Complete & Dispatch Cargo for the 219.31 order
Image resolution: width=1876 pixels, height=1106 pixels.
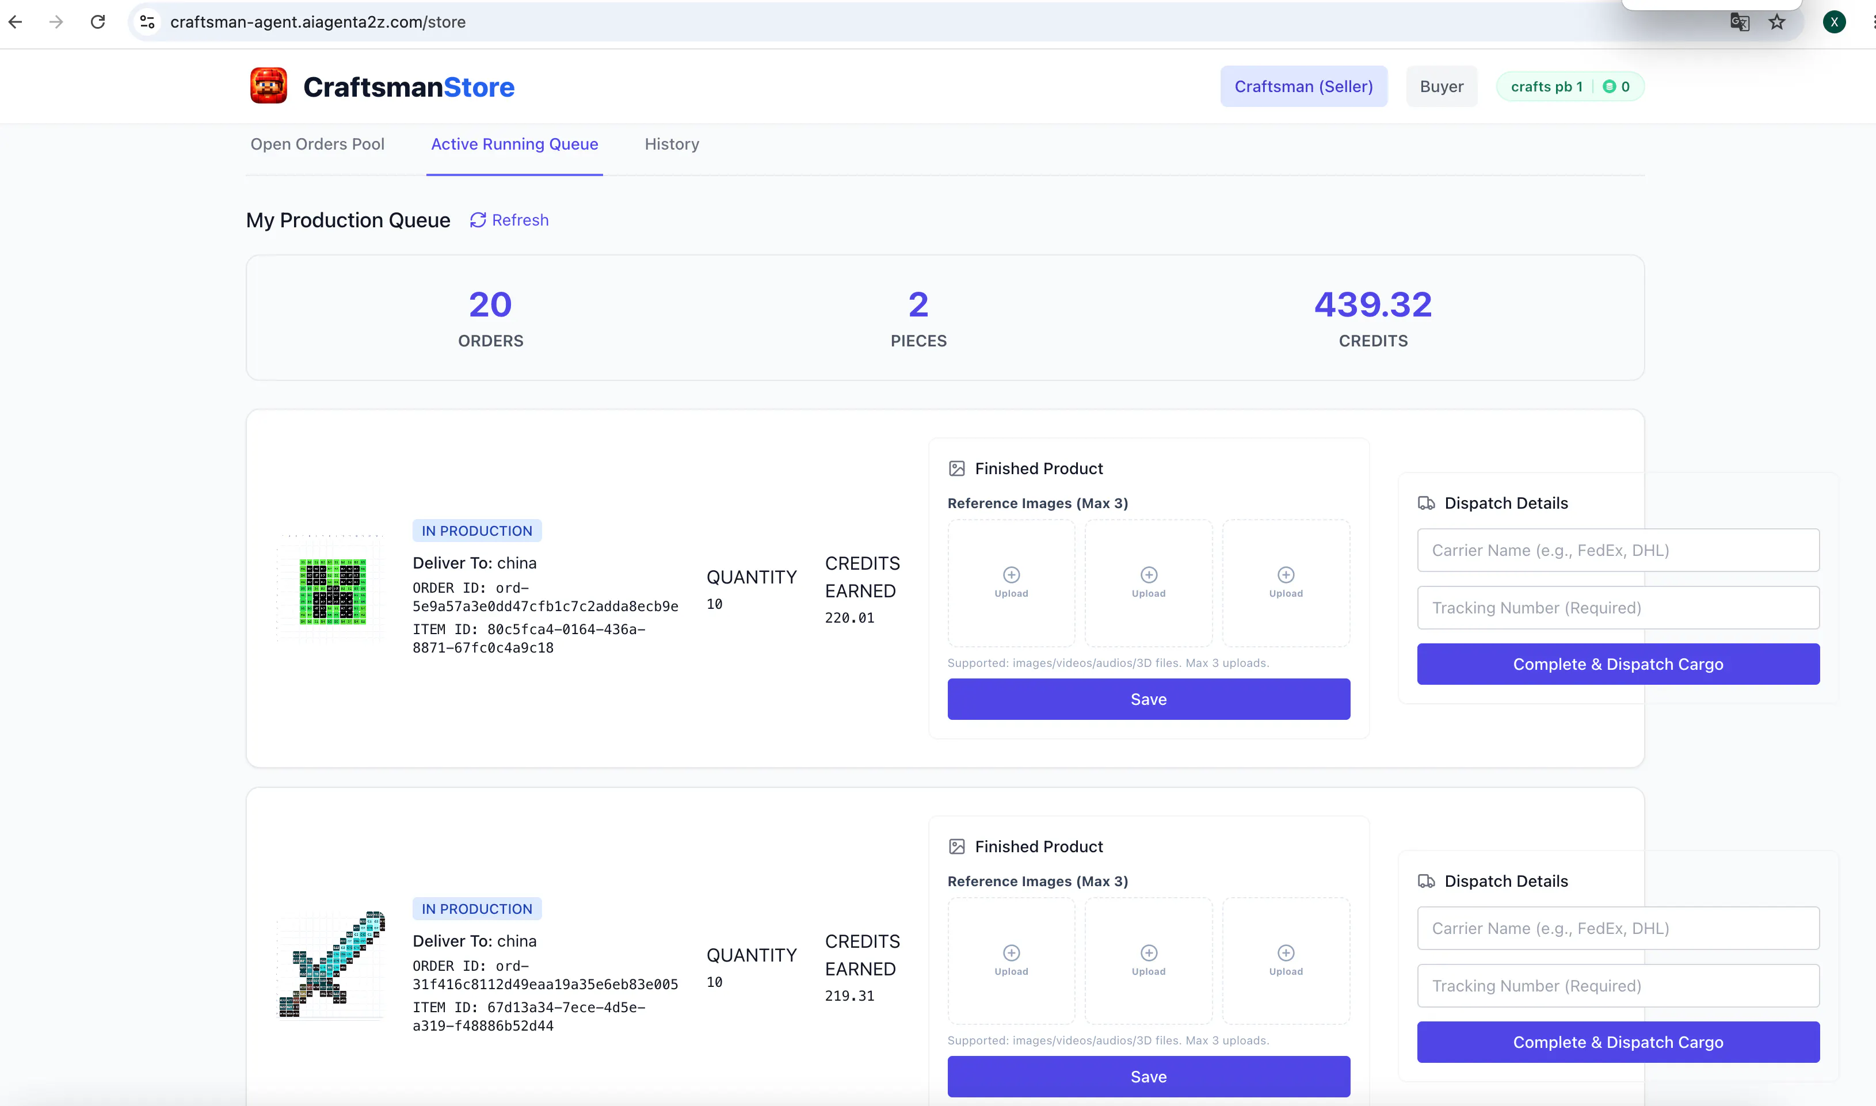1618,1042
